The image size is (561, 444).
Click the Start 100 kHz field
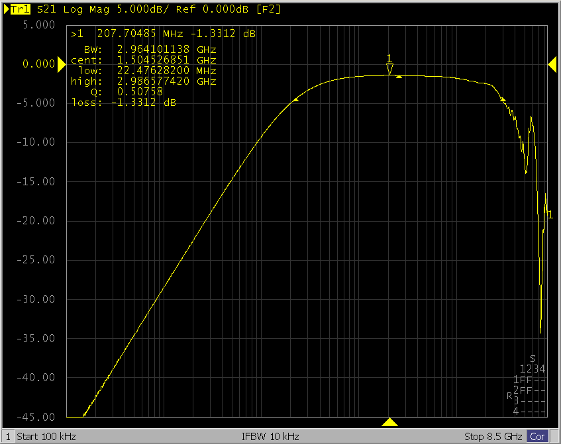(x=46, y=437)
